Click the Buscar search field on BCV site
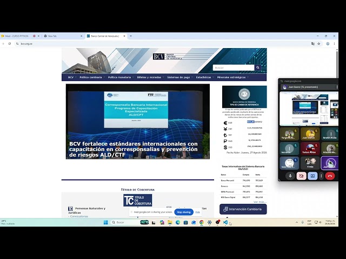Screen dimensions: 346x259 pyautogui.click(x=234, y=67)
